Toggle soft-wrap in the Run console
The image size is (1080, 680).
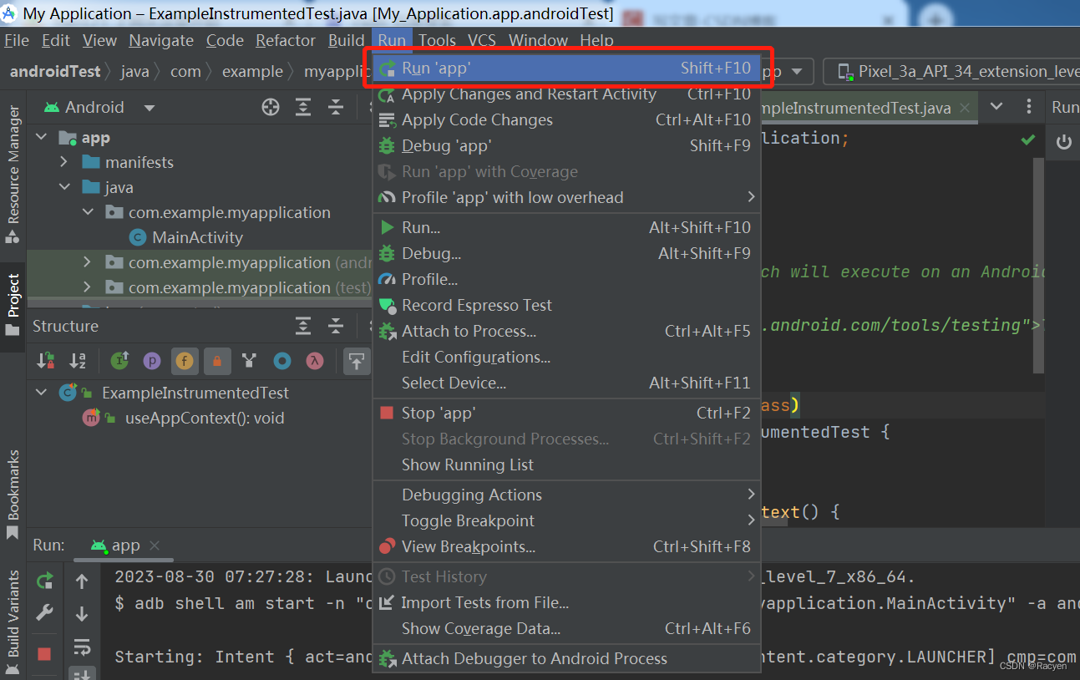[82, 647]
